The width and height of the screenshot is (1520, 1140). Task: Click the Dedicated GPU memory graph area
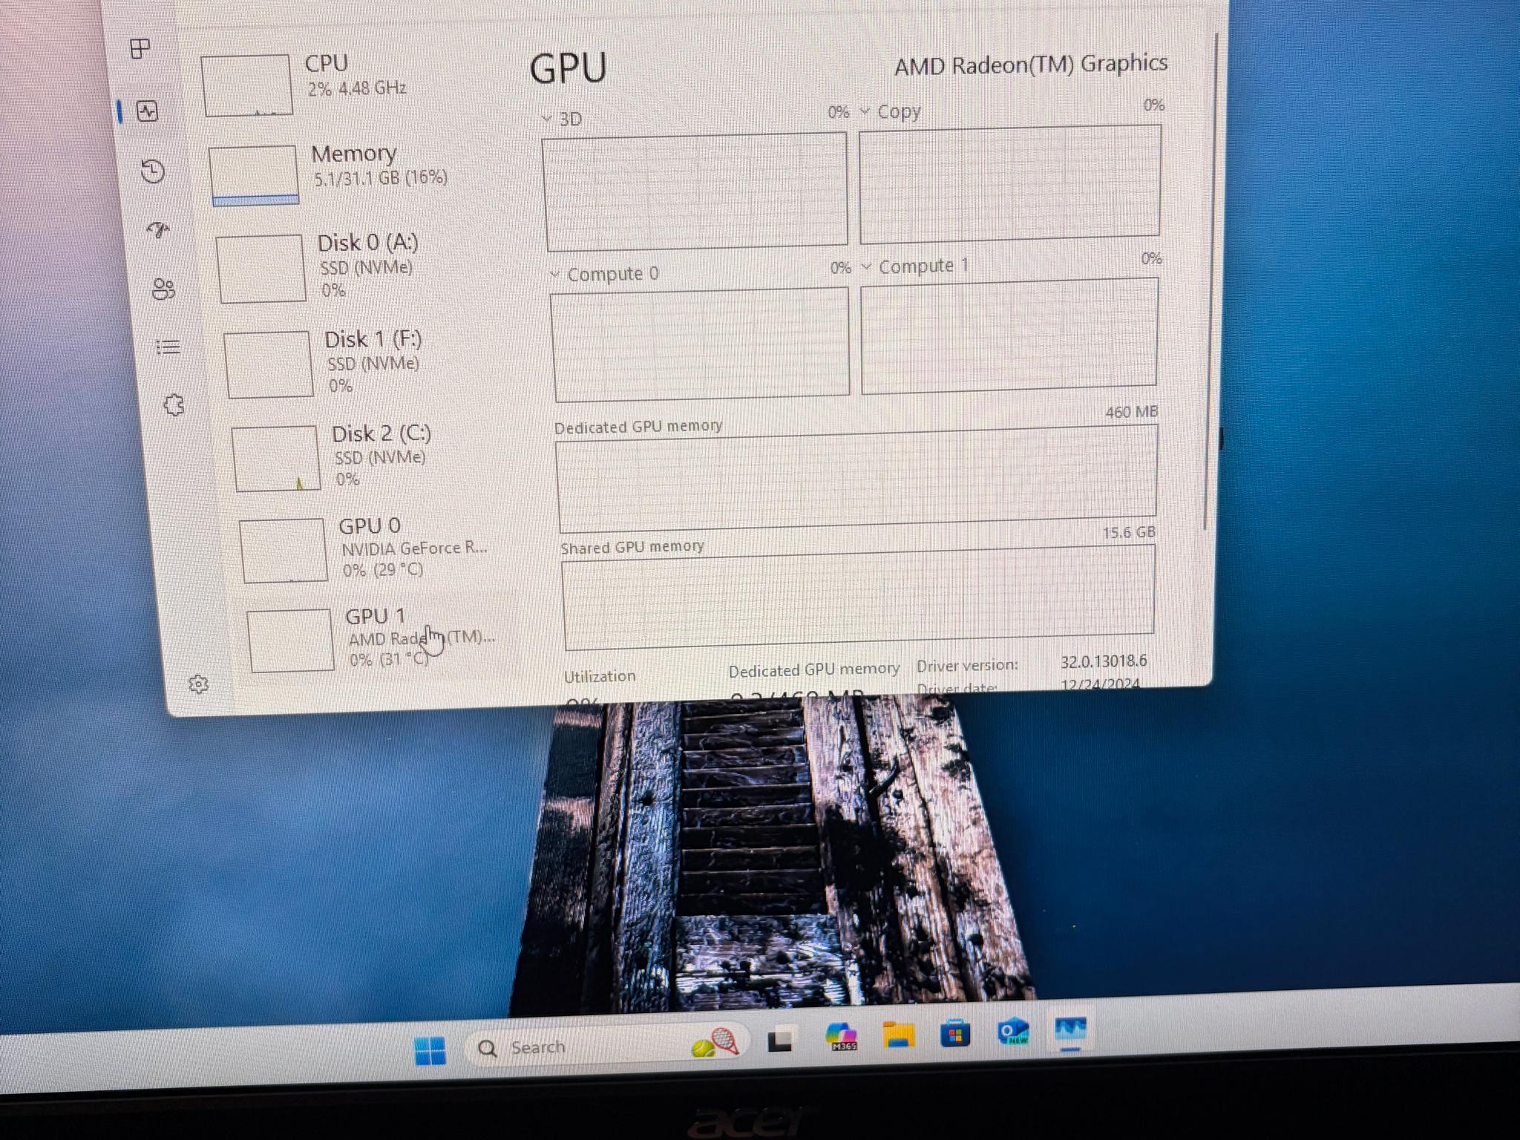[857, 478]
